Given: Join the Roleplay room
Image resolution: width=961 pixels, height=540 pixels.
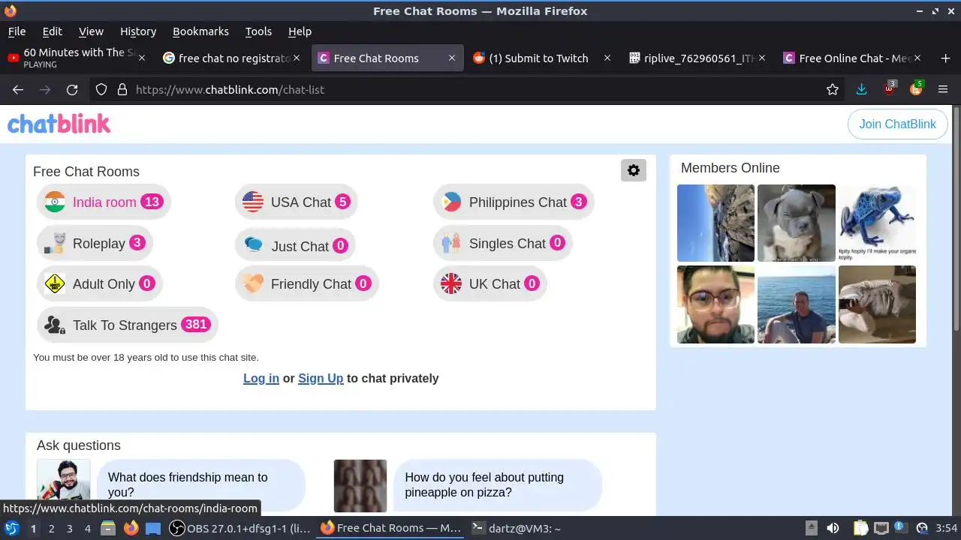Looking at the screenshot, I should pyautogui.click(x=95, y=243).
